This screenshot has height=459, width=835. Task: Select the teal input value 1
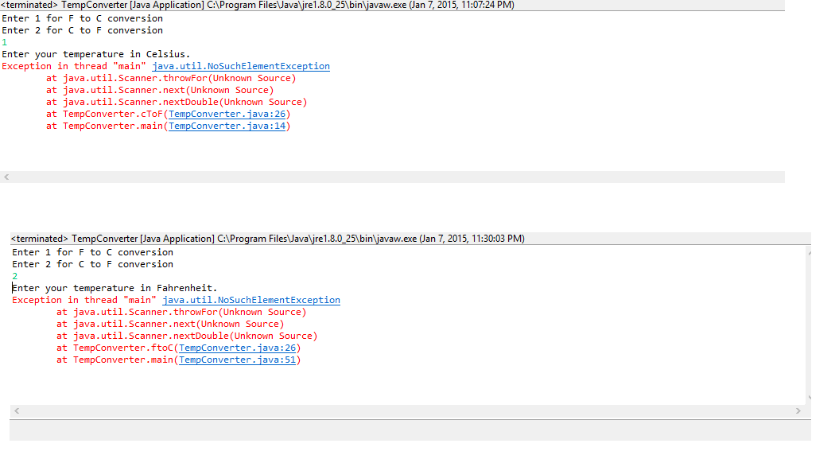pyautogui.click(x=6, y=42)
